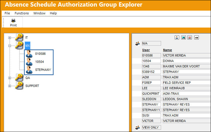Collapse the MX group node
Screen dimensions: 211x132
click(10, 46)
